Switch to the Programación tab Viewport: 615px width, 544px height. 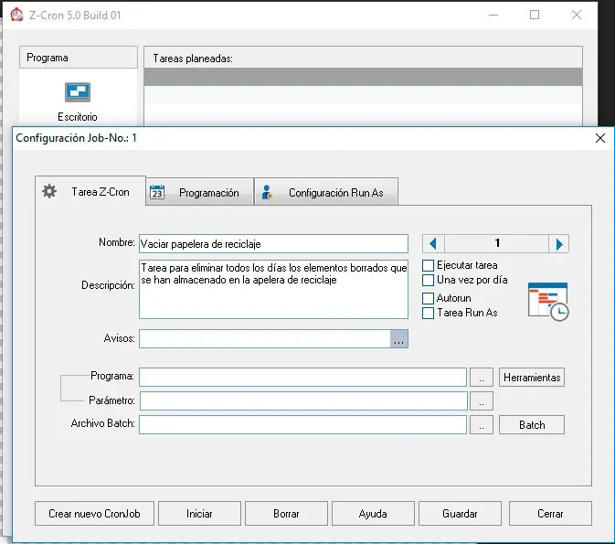point(198,193)
